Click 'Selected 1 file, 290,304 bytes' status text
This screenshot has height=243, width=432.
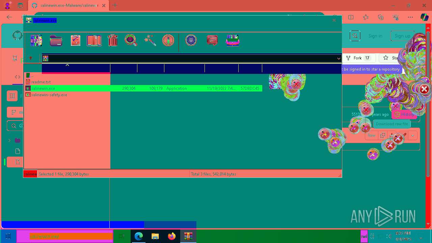[x=64, y=174]
